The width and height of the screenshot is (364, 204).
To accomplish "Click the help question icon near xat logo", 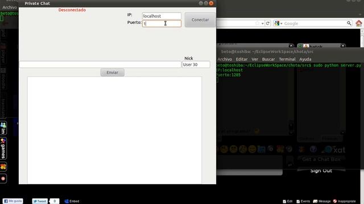I will 313,150.
